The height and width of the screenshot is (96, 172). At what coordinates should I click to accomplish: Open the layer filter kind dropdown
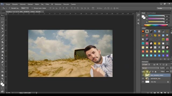(x=146, y=65)
